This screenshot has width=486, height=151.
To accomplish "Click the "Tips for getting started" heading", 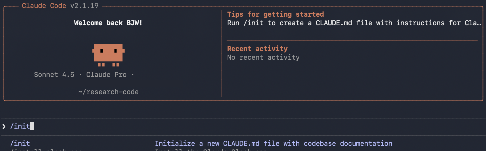I will coord(275,14).
